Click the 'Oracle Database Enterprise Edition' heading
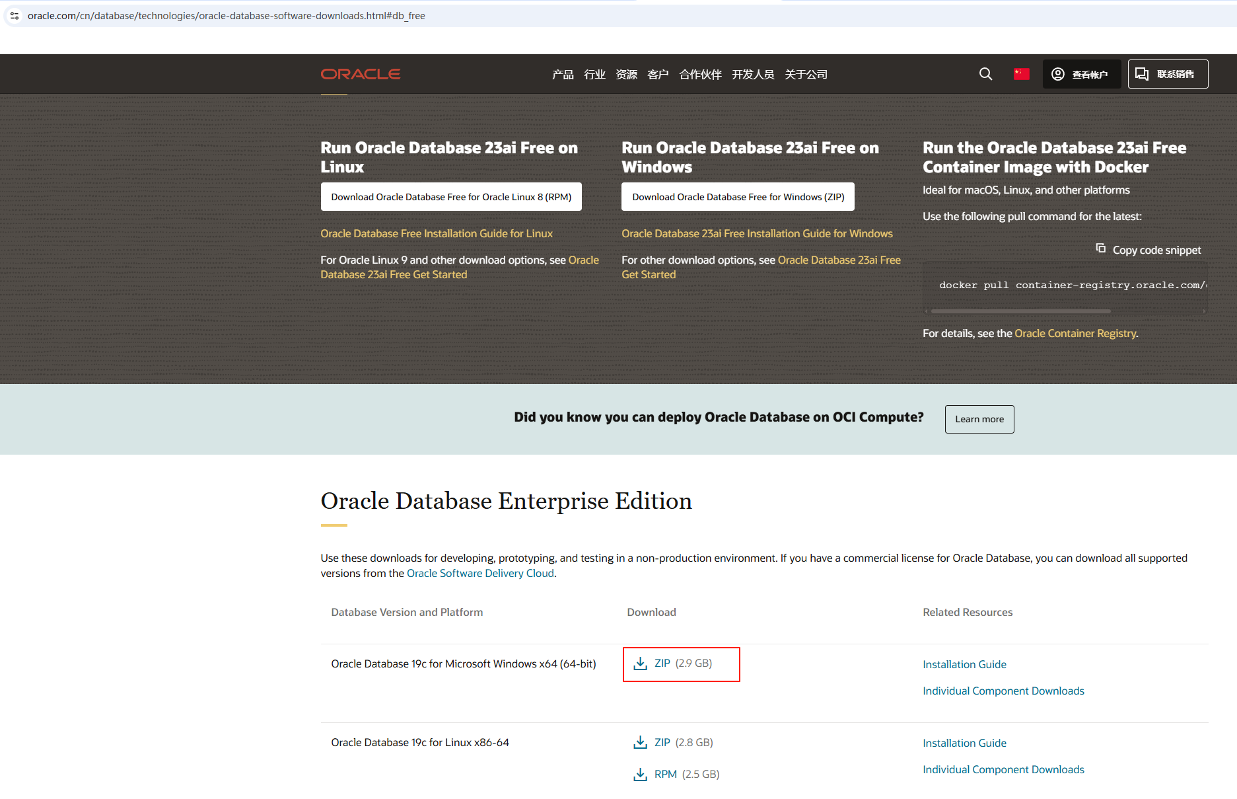1237x799 pixels. (507, 501)
